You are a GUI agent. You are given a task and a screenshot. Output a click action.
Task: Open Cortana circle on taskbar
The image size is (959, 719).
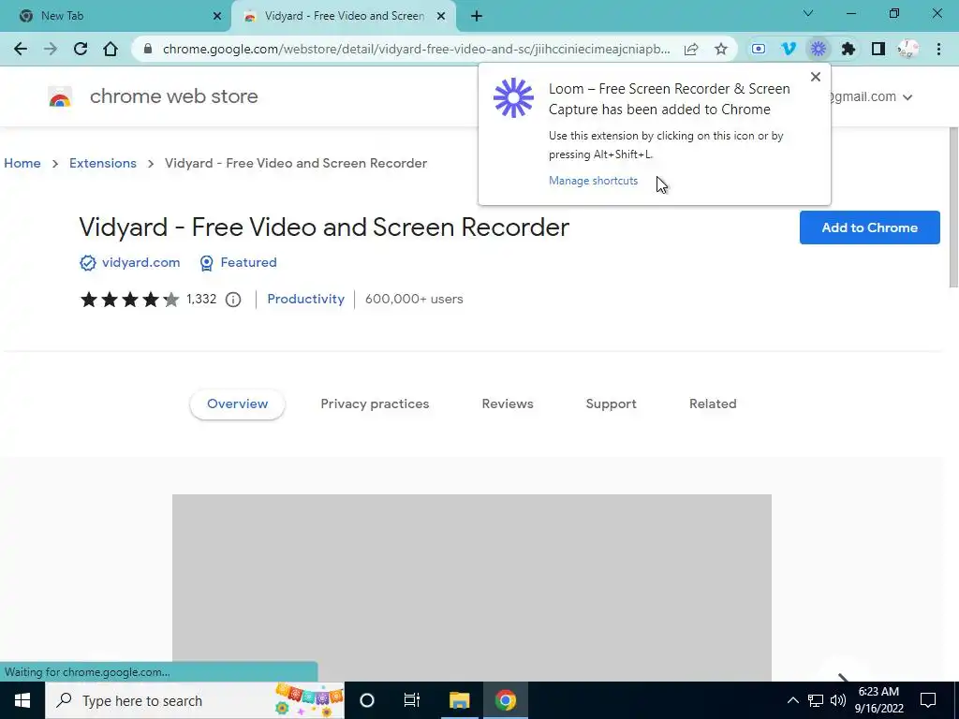[366, 700]
